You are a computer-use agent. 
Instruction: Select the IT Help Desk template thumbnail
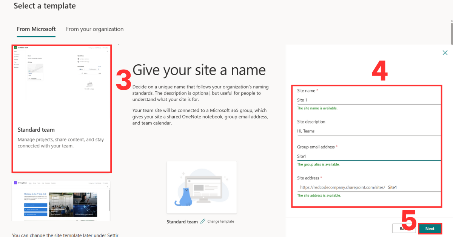pyautogui.click(x=62, y=201)
